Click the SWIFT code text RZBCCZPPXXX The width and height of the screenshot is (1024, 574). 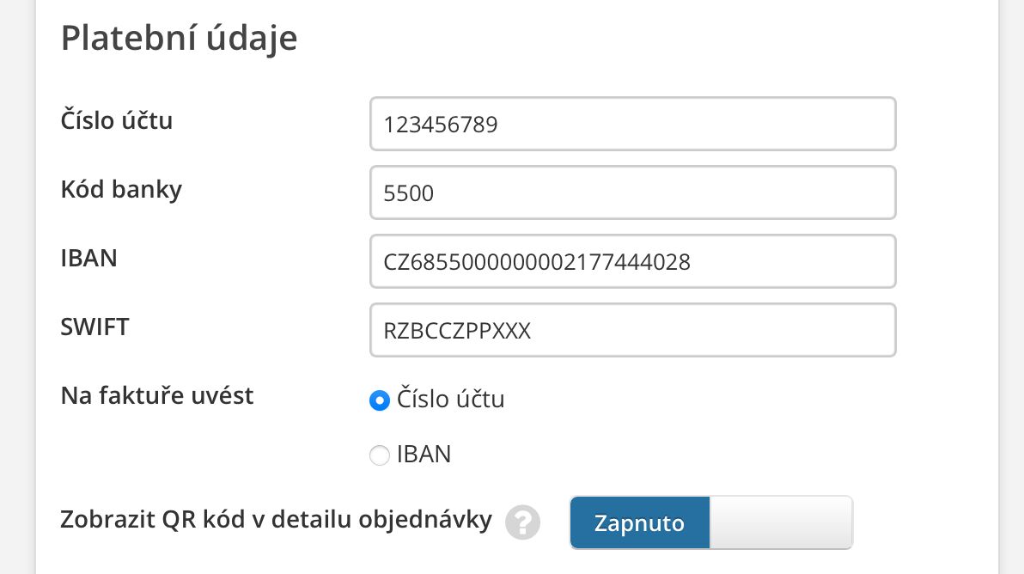(x=458, y=332)
